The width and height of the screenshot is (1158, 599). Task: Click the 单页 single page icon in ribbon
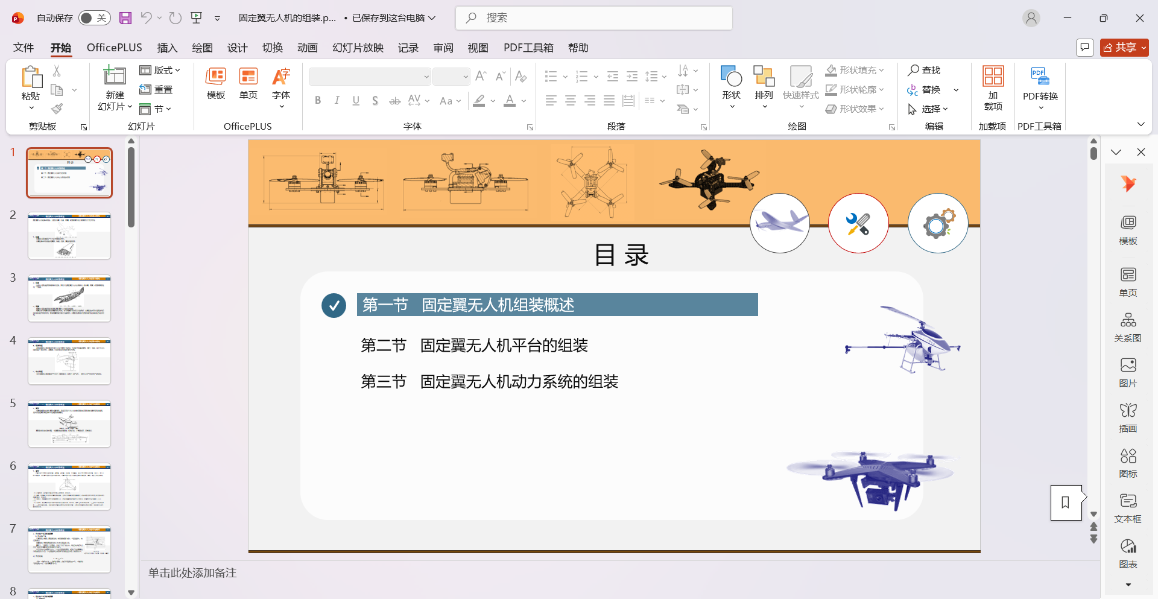(248, 83)
